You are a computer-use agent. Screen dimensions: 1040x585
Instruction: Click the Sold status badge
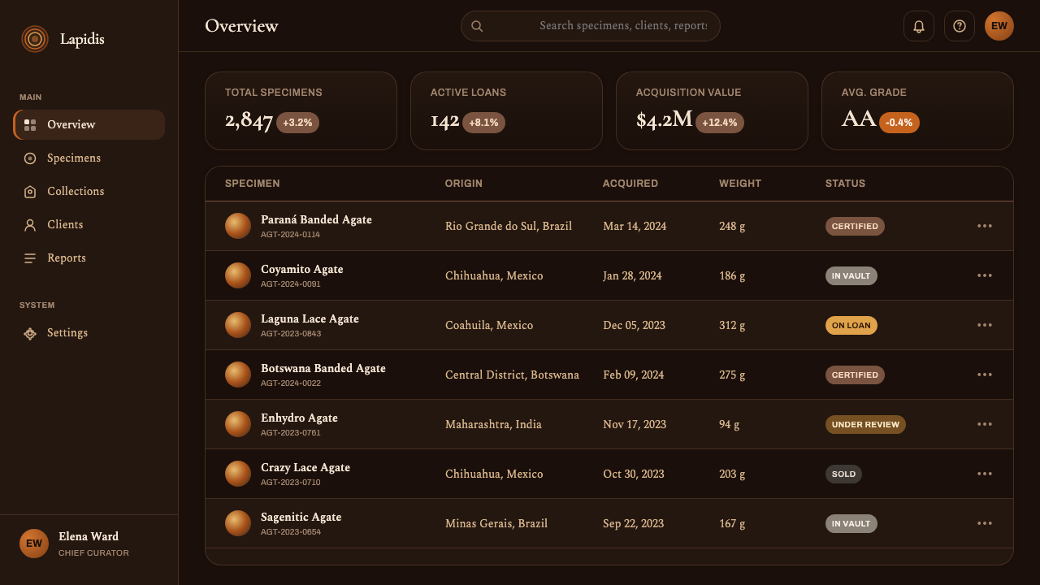pyautogui.click(x=843, y=474)
